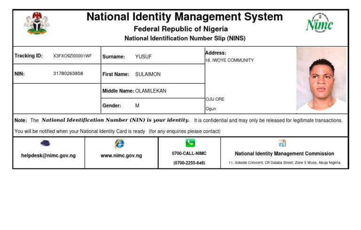Click the first name value SULAIMON
Image resolution: width=361 pixels, height=230 pixels.
pos(148,74)
